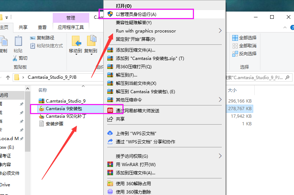This screenshot has width=294, height=195.
Task: Click the Camtasia 9汉化补丁 file icon
Action: [42, 116]
